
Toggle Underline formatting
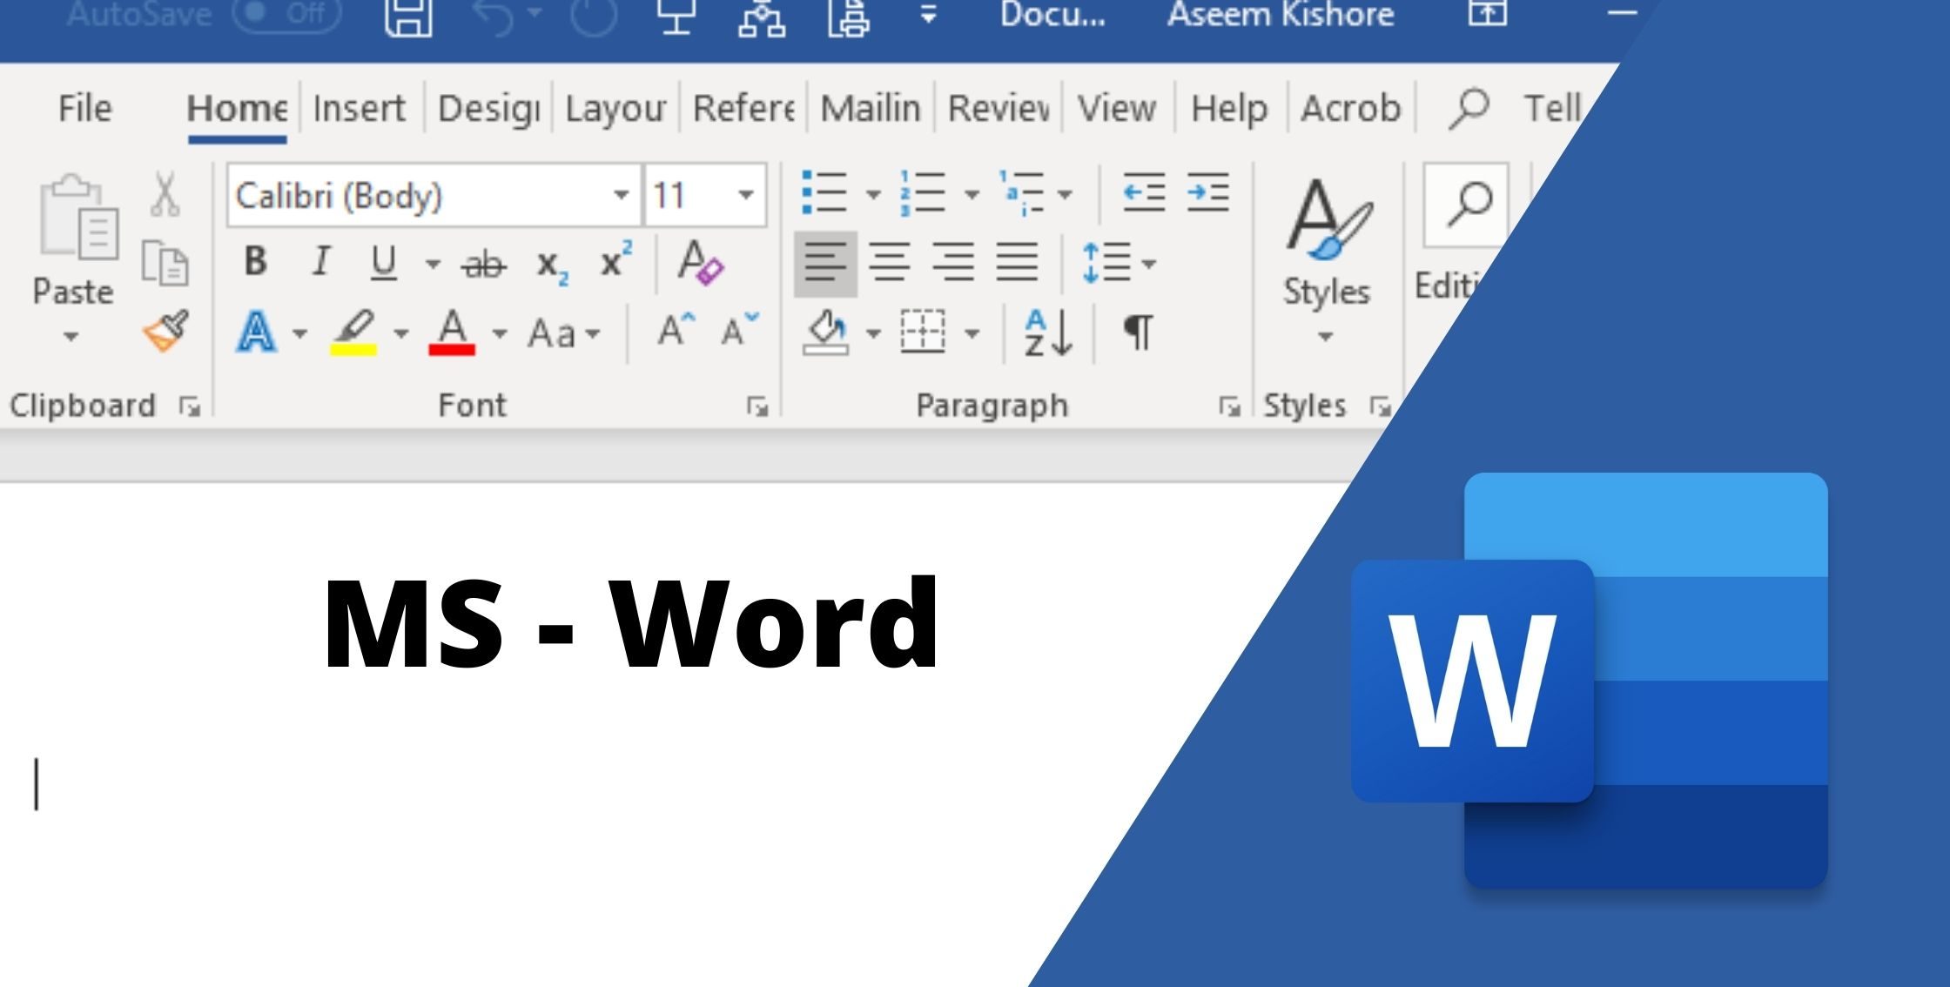coord(384,262)
